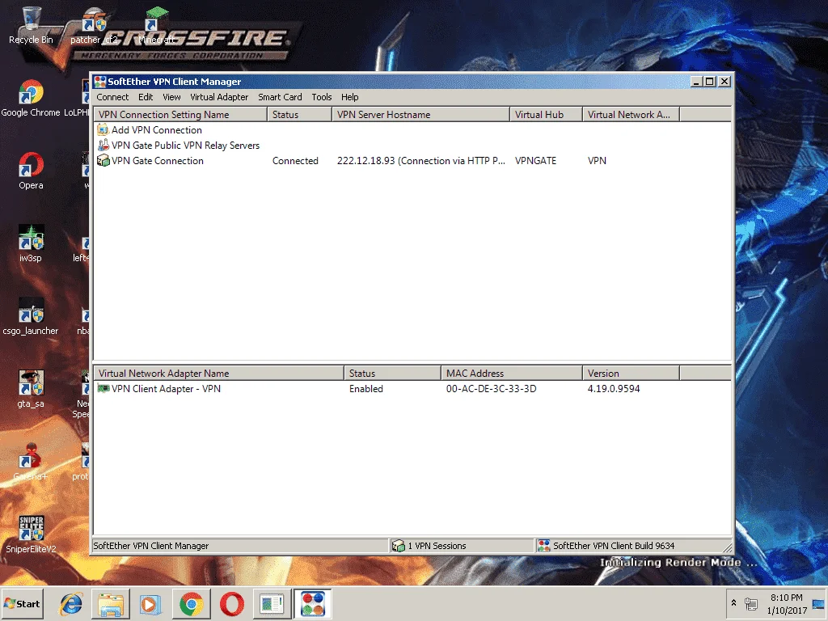Image resolution: width=828 pixels, height=621 pixels.
Task: Open the Edit menu
Action: (x=146, y=97)
